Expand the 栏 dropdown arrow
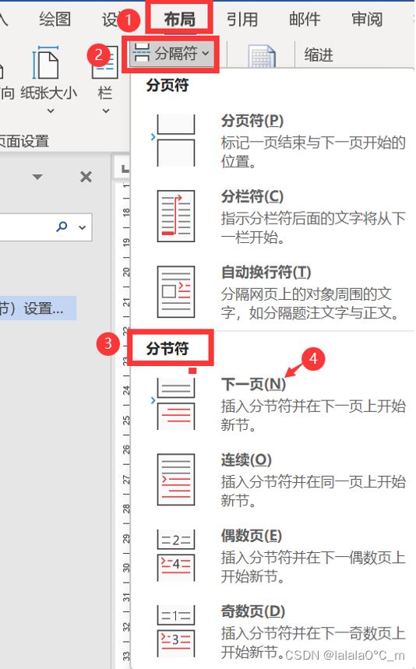Image resolution: width=416 pixels, height=669 pixels. [x=106, y=111]
